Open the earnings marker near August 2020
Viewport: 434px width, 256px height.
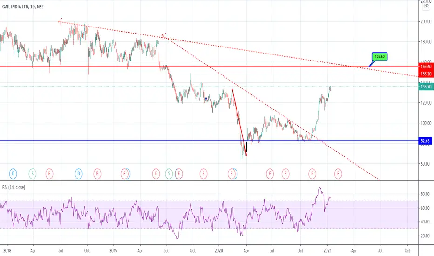(x=285, y=174)
